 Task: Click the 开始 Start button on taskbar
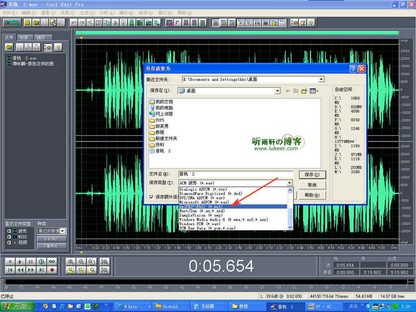tap(18, 306)
